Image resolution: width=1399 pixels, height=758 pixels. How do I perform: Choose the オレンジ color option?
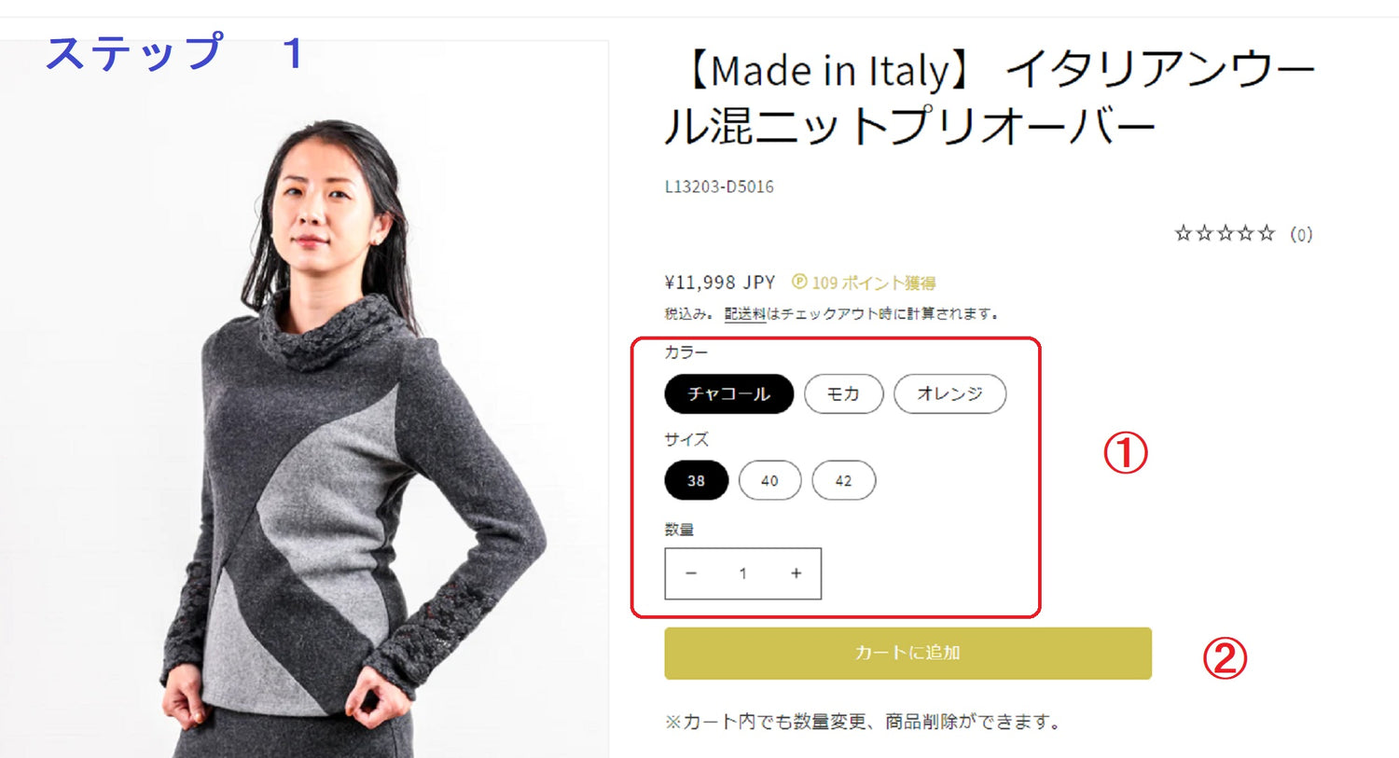[x=949, y=393]
